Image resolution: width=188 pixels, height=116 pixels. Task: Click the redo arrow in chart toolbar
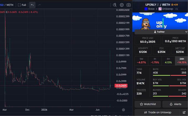coord(39,5)
